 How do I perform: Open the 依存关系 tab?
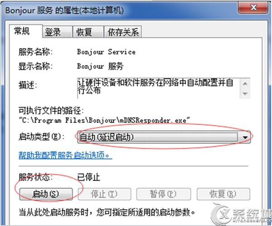pyautogui.click(x=123, y=32)
